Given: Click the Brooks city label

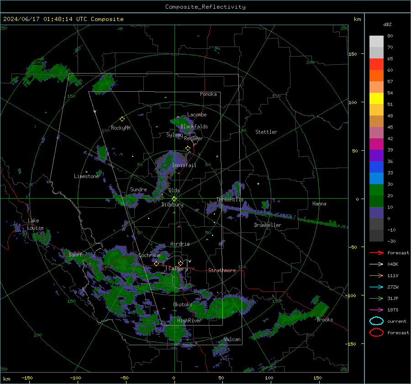Looking at the screenshot, I should coord(325,320).
